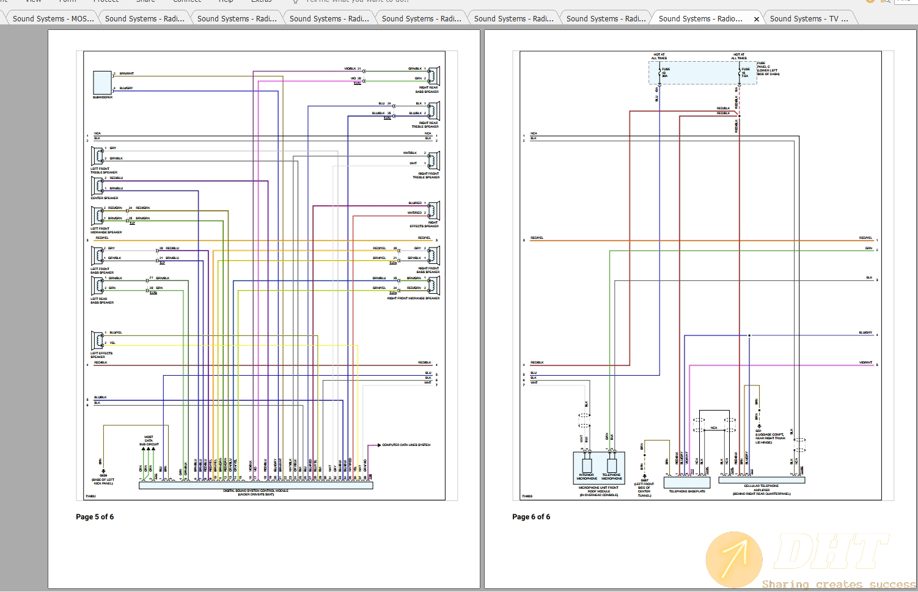Screen dimensions: 918x592
Task: Select the RIGHT FRONT MIDRANGE SPEAKER label
Action: point(413,298)
